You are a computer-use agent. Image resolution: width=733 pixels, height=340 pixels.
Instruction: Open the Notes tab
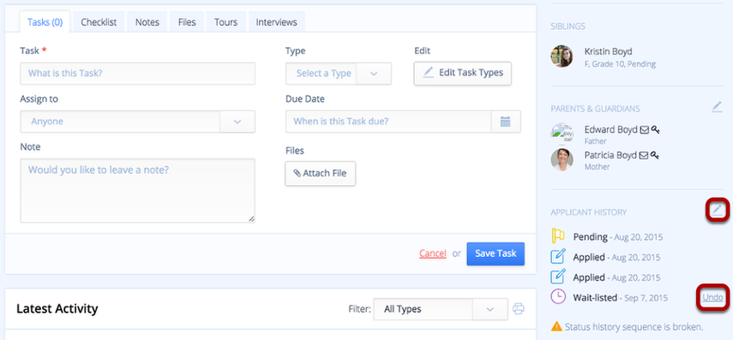(x=147, y=22)
